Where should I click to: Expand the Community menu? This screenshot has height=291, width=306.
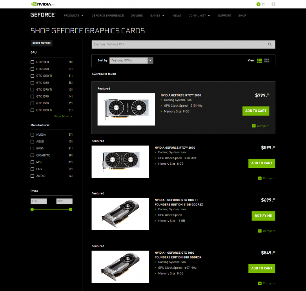pos(199,16)
